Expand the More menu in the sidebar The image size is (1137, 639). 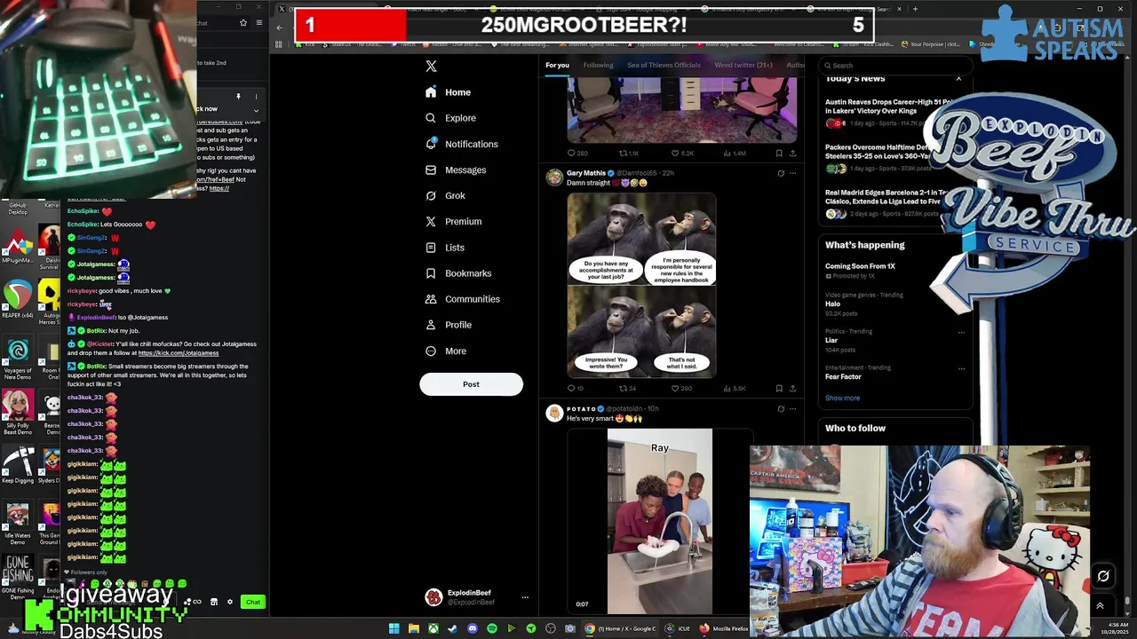point(445,351)
